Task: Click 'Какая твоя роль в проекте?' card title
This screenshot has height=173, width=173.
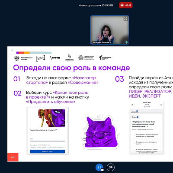Action: click(x=43, y=130)
